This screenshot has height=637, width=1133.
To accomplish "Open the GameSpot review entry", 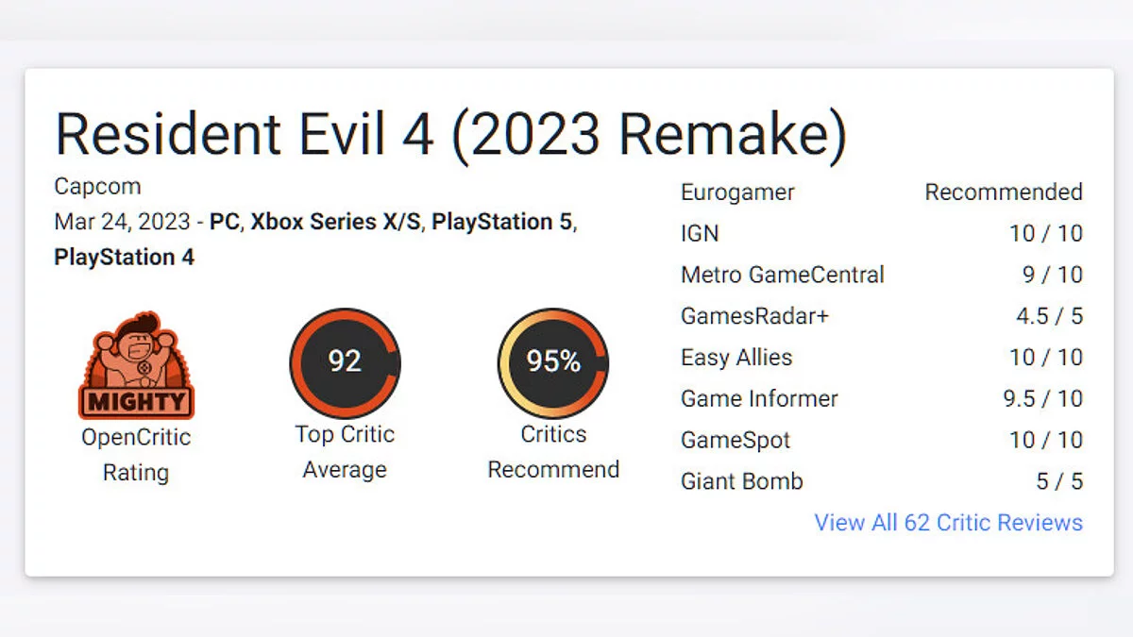I will click(736, 440).
